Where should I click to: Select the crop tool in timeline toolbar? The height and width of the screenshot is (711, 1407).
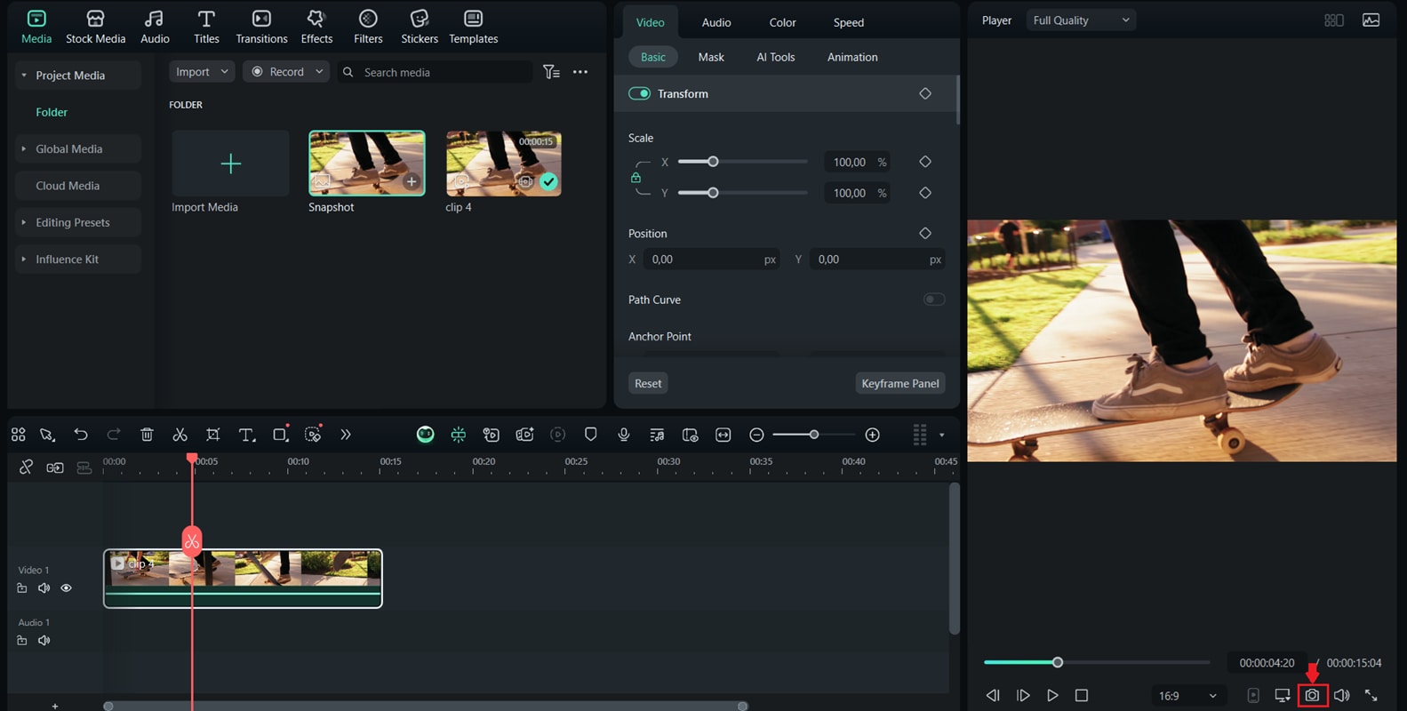[x=212, y=435]
